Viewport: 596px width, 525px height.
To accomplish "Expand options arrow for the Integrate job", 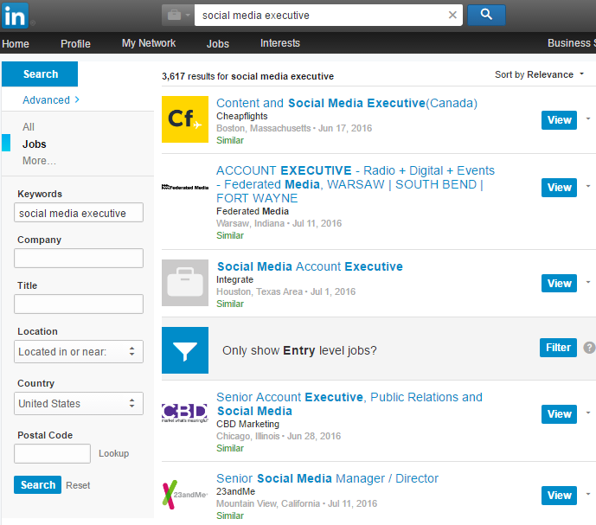I will tap(588, 282).
